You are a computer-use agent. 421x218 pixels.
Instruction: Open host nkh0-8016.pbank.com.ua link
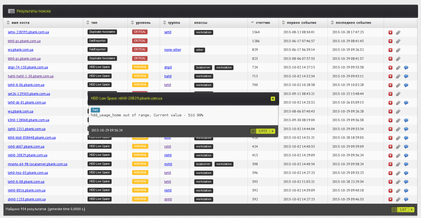(26, 190)
